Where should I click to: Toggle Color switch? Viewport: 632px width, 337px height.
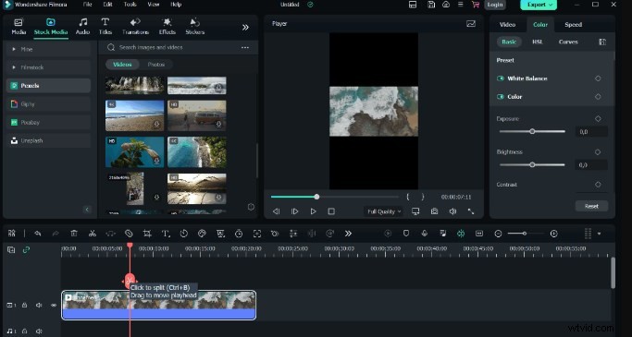[x=501, y=97]
